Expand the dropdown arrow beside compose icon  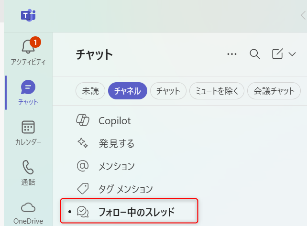click(292, 54)
